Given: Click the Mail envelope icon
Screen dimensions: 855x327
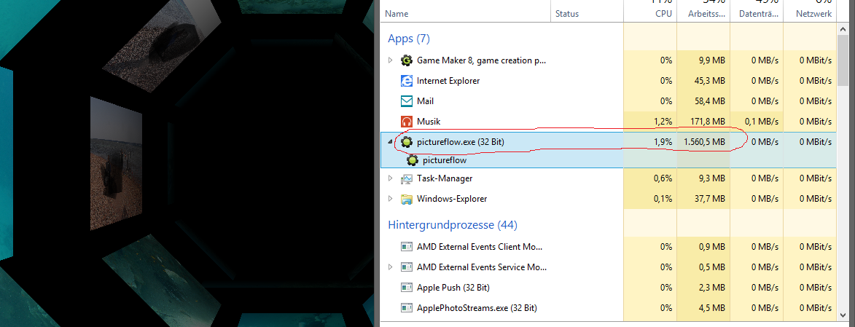Looking at the screenshot, I should [x=407, y=101].
